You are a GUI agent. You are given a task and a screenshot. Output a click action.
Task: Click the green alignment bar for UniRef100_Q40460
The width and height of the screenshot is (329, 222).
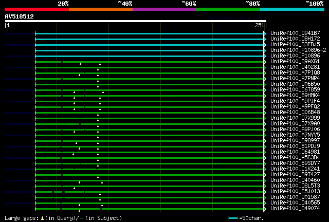150,181
